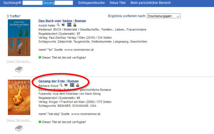Click Diesen Titel kaufen under first cover
The width and height of the screenshot is (214, 134).
(x=19, y=61)
